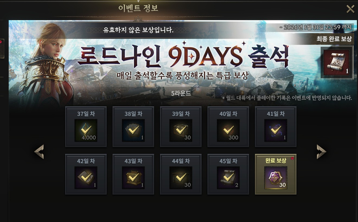Claim the 완료 보상 purple emblem reward
358x222 pixels.
pos(276,178)
